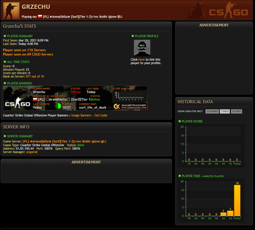Open the ArenaSkilla server link in header

coord(83,17)
